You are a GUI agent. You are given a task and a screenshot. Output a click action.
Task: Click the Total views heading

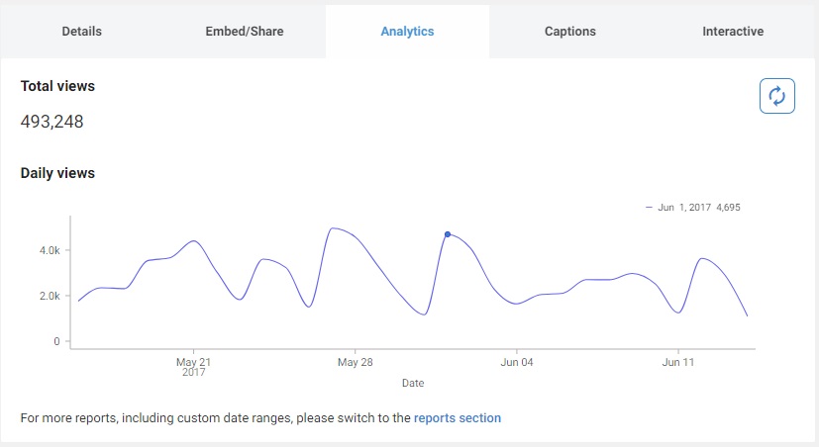[57, 86]
